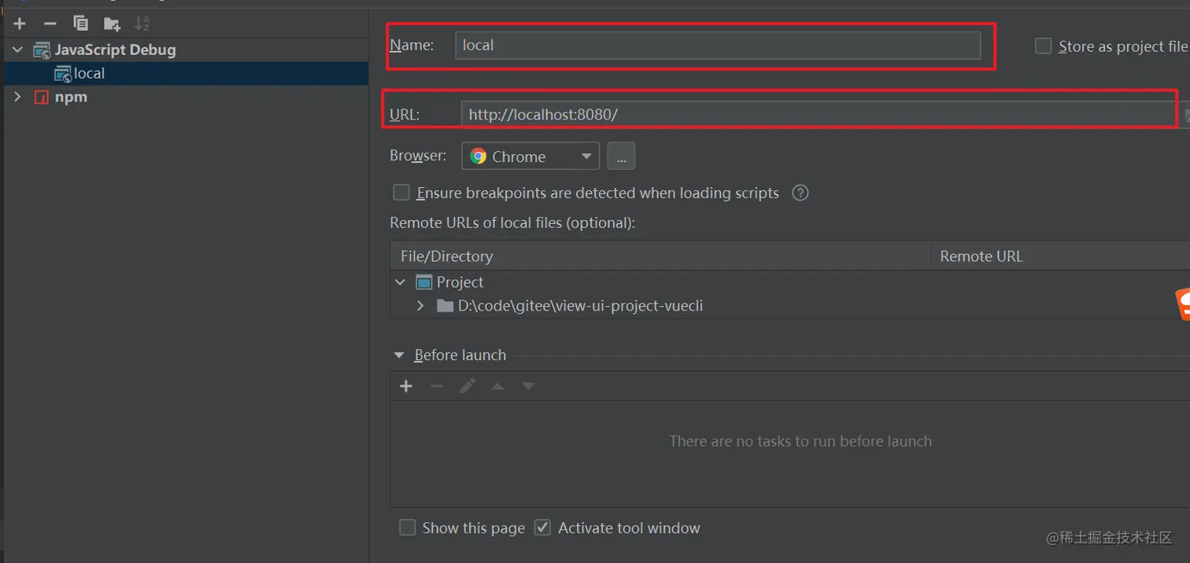Click the 'local' configuration icon

coord(62,73)
